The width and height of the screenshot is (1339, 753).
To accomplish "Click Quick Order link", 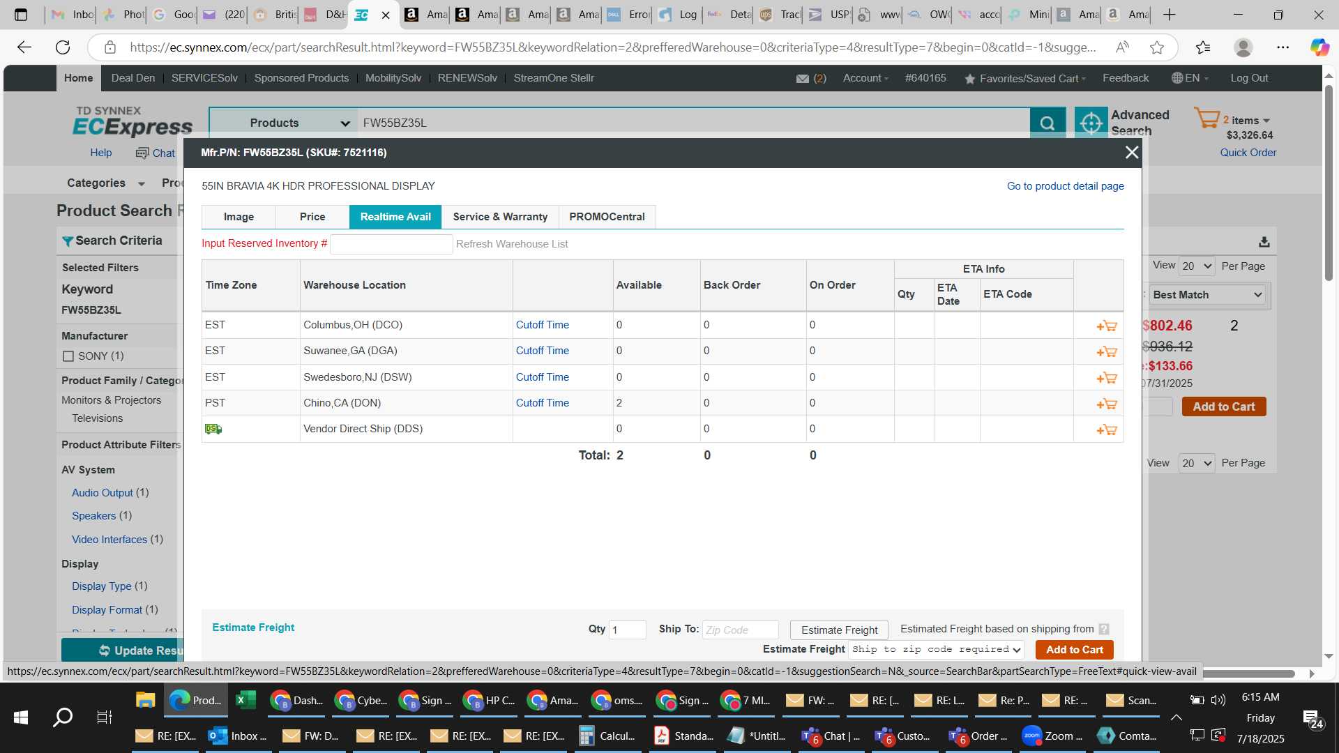I will [x=1248, y=153].
